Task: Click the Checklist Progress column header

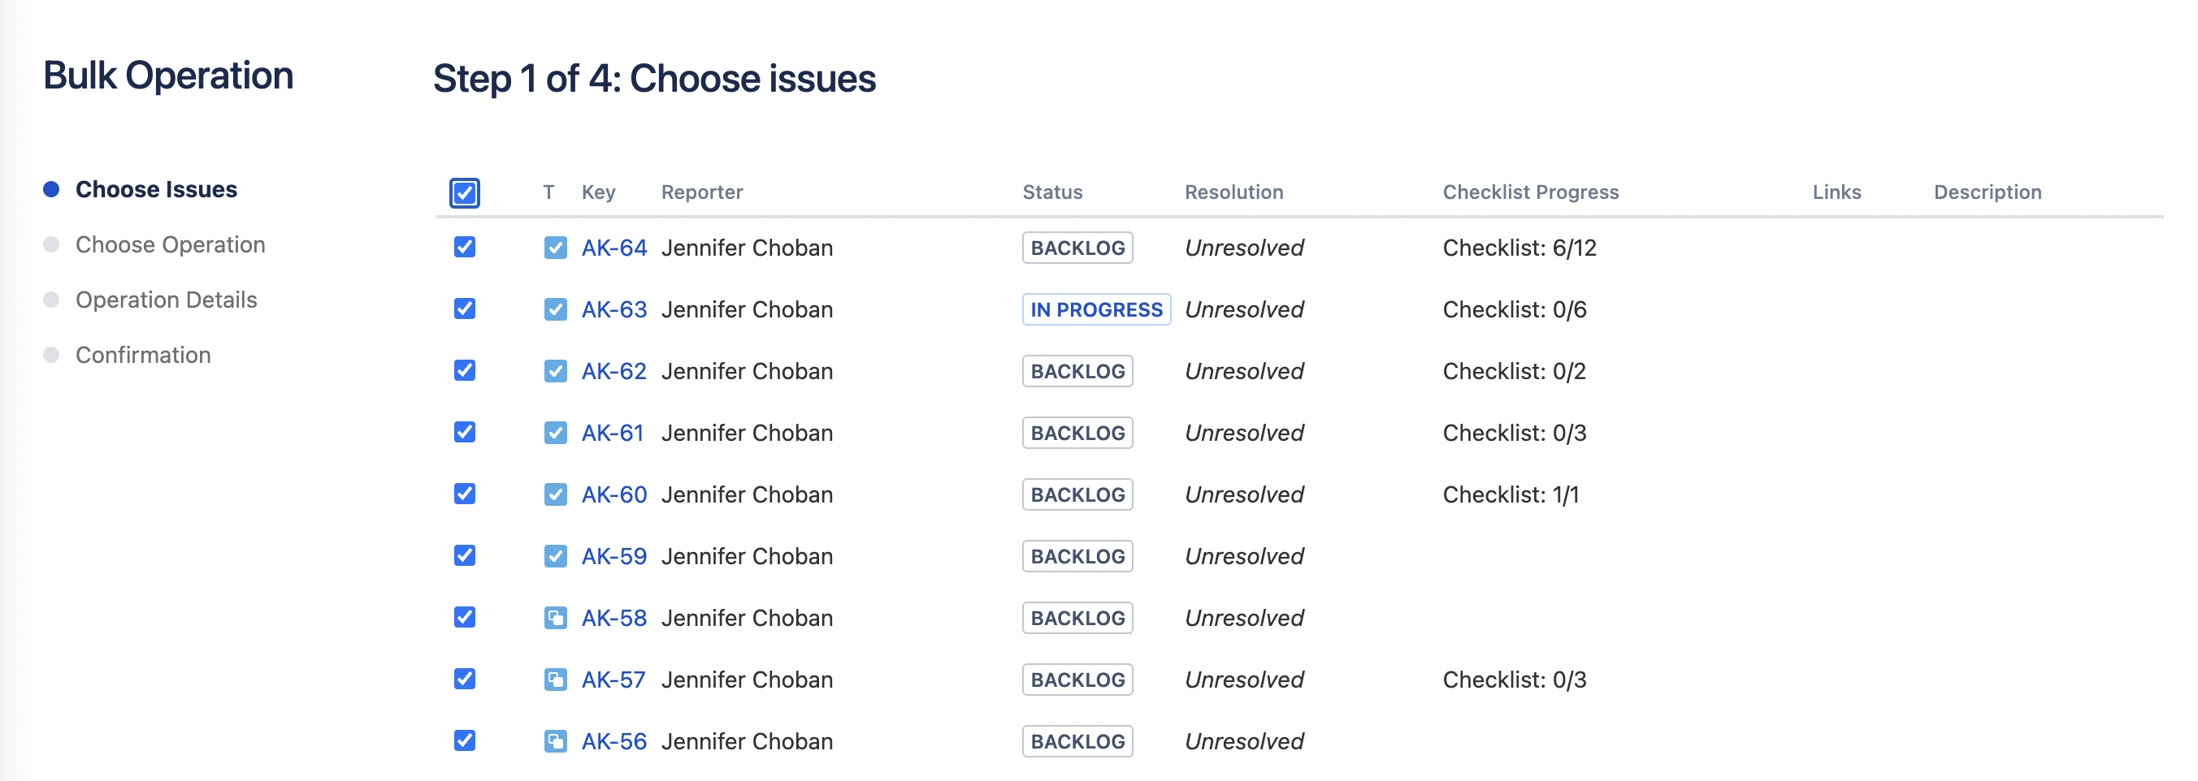Action: click(1530, 192)
